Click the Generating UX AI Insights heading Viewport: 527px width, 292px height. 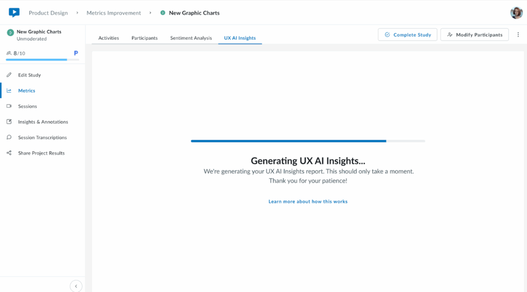(308, 161)
